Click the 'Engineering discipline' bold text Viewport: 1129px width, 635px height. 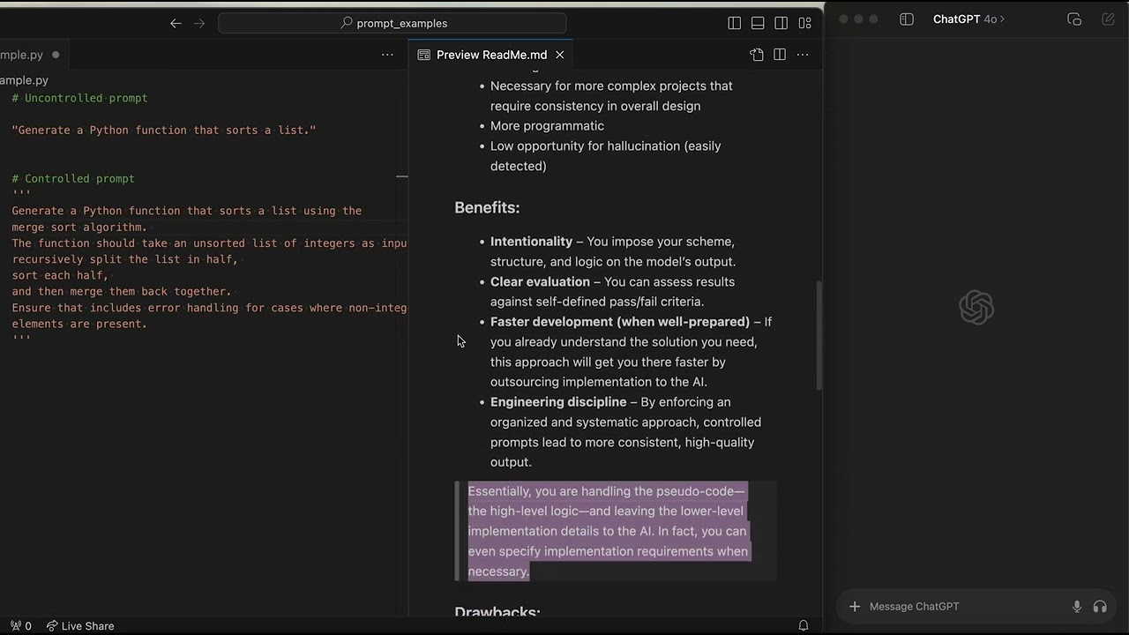(558, 402)
